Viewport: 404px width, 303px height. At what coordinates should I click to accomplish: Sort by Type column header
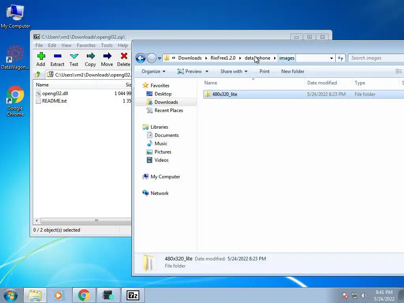pos(376,83)
